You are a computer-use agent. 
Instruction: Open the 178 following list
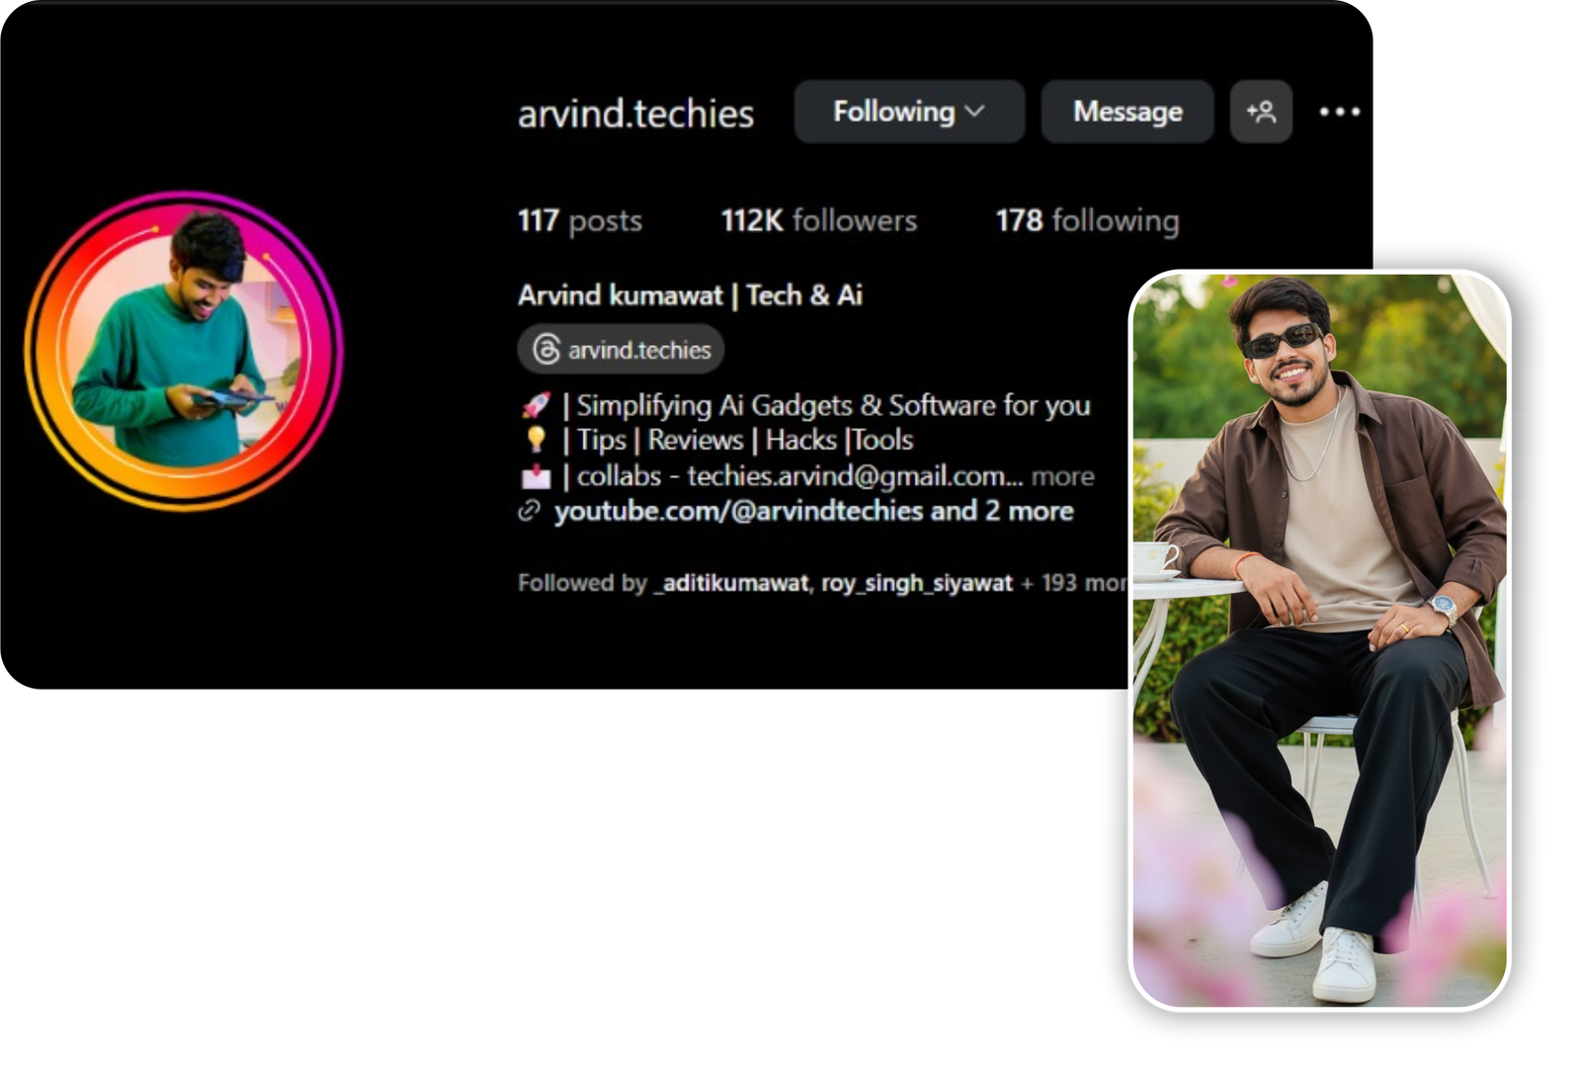point(1087,220)
